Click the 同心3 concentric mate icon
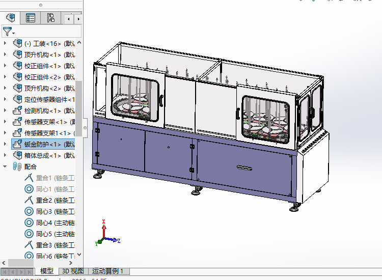This screenshot has width=382, height=280. [29, 211]
